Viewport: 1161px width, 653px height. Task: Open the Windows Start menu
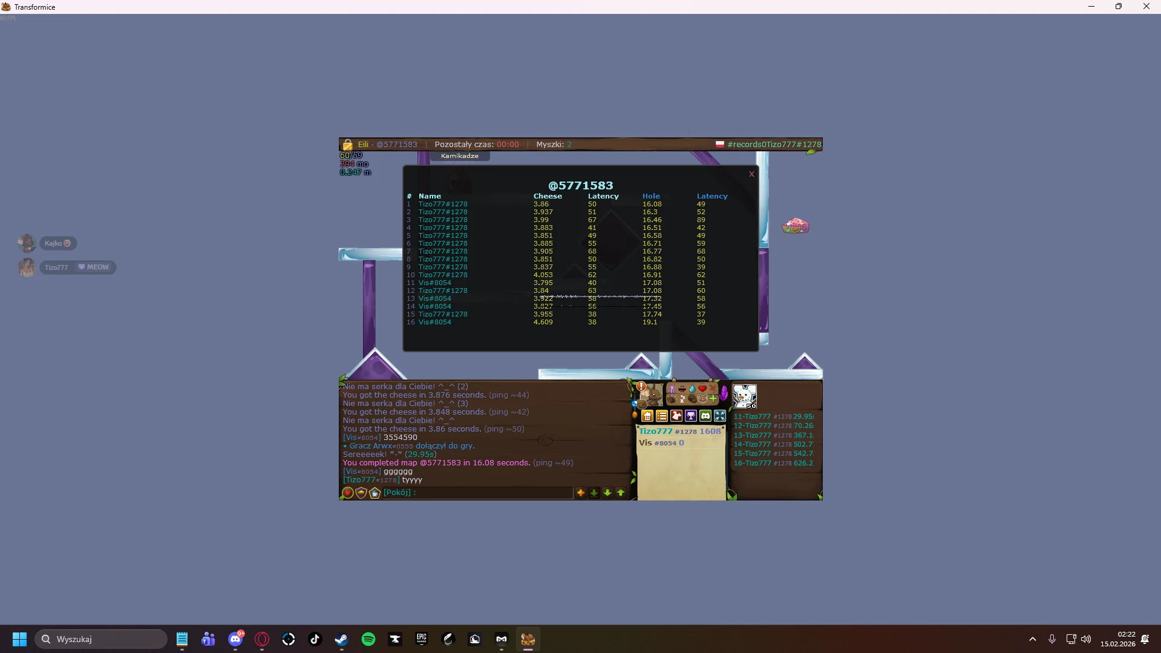[x=19, y=639]
